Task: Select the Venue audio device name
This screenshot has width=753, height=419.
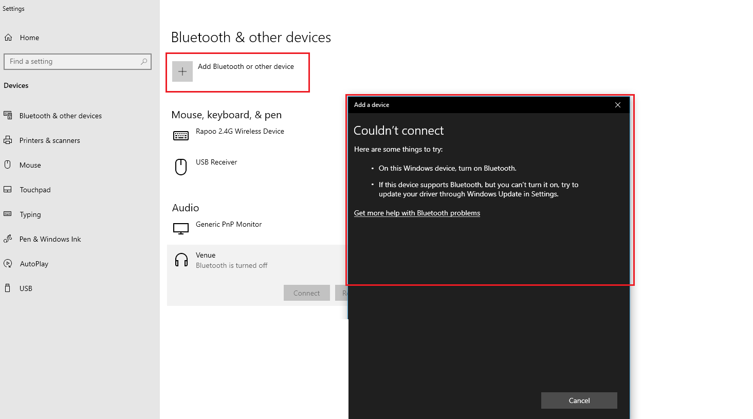Action: pyautogui.click(x=206, y=255)
